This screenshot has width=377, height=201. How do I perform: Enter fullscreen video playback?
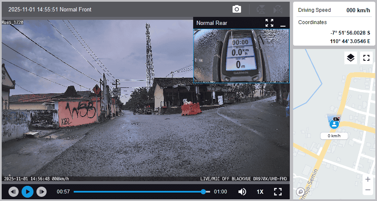click(278, 192)
